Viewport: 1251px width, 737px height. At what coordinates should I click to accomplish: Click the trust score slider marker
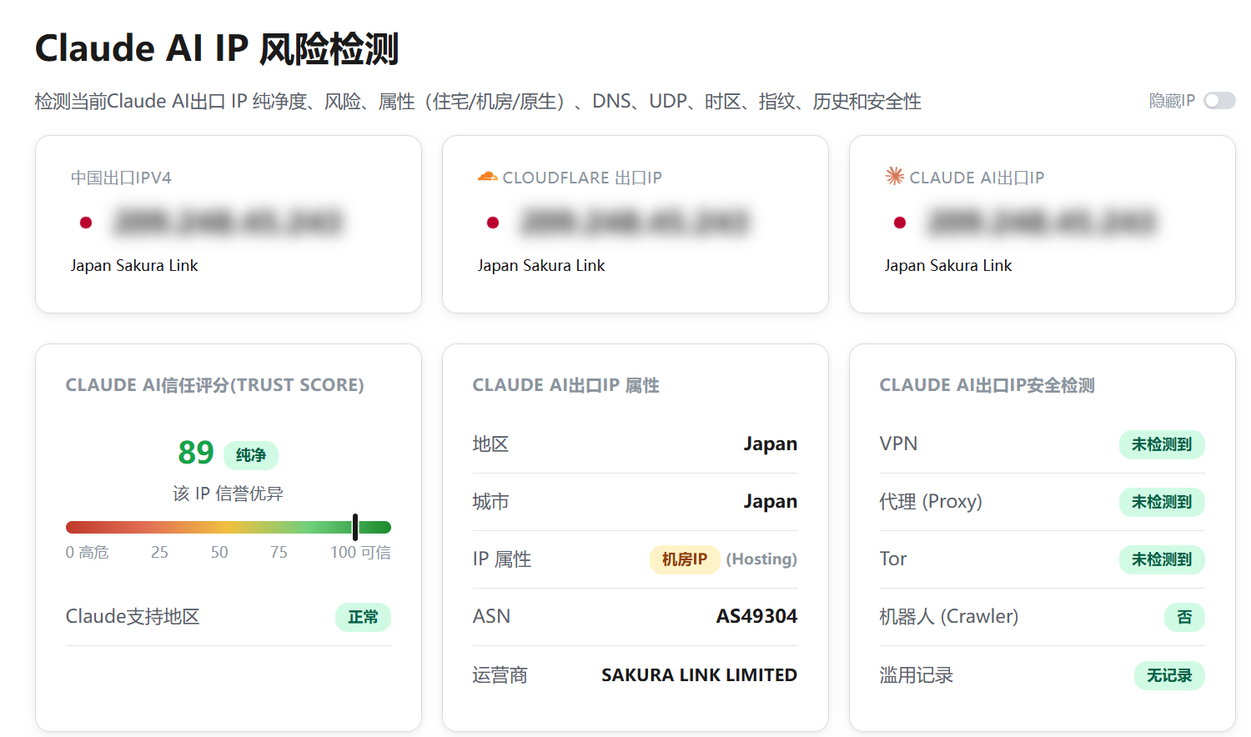pyautogui.click(x=355, y=527)
